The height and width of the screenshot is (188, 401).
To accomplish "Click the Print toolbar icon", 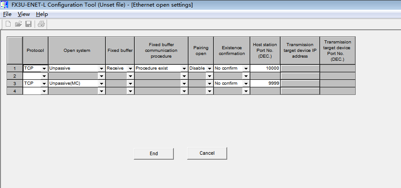I will point(41,24).
